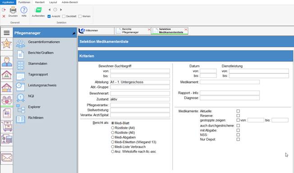Click the Datum von field
Screen dimensions: 294x173
click(x=208, y=71)
